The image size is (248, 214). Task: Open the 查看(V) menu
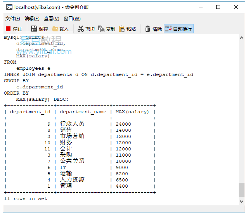point(51,19)
